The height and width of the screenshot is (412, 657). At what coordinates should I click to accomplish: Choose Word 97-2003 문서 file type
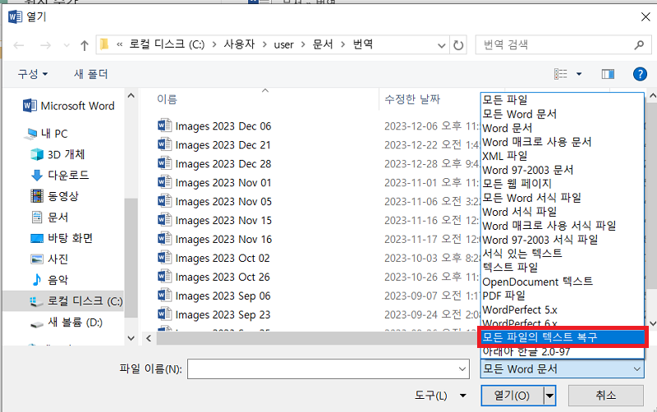tap(562, 170)
